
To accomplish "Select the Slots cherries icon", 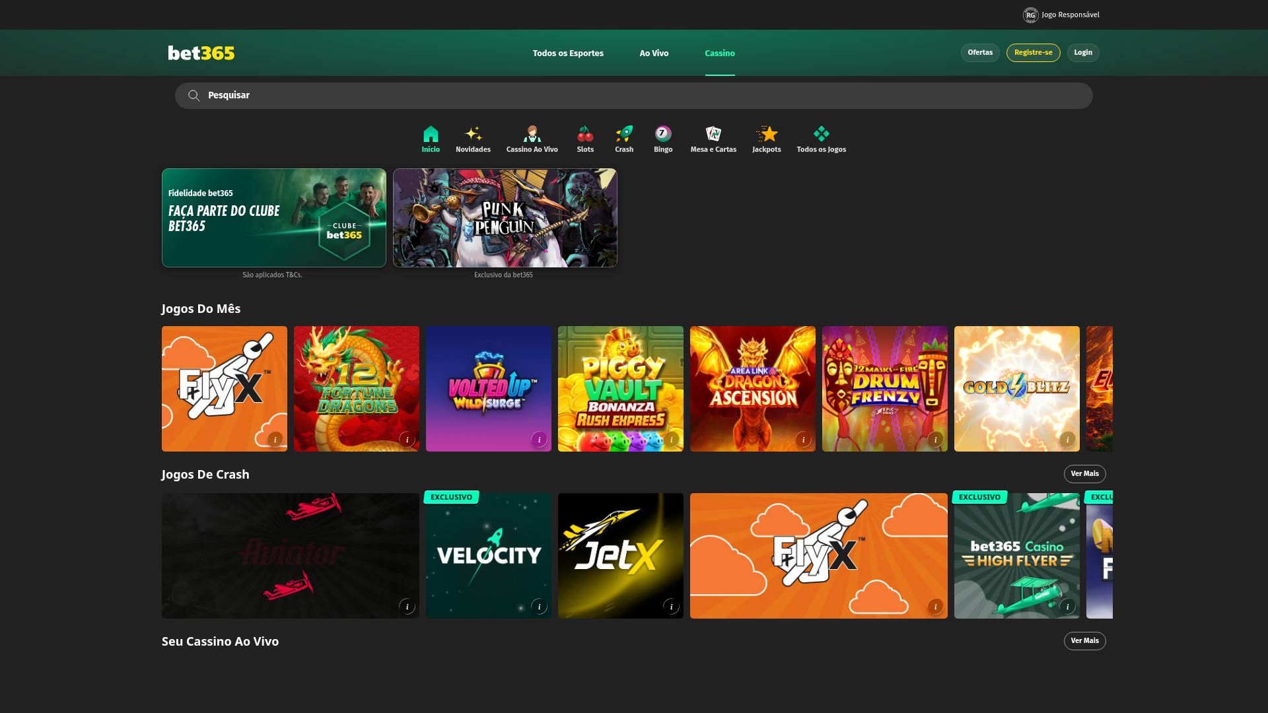I will [585, 134].
